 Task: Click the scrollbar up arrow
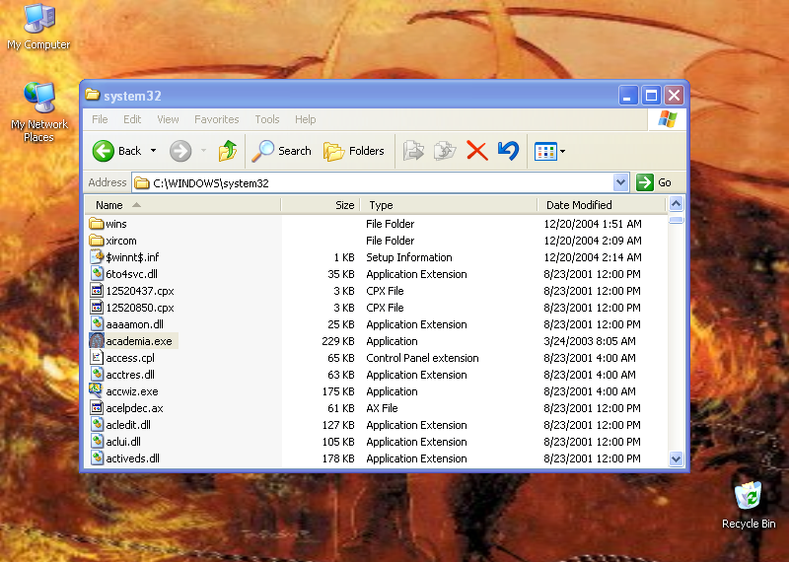pyautogui.click(x=676, y=204)
